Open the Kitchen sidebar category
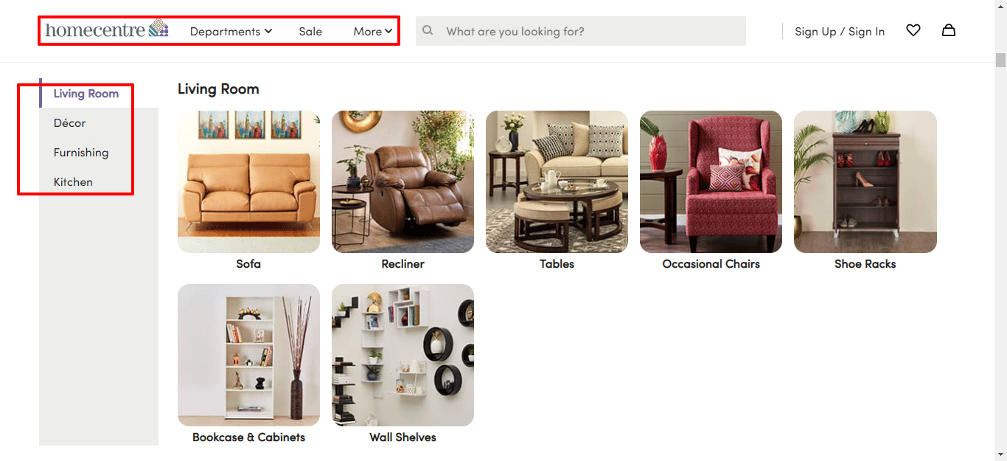 point(73,181)
